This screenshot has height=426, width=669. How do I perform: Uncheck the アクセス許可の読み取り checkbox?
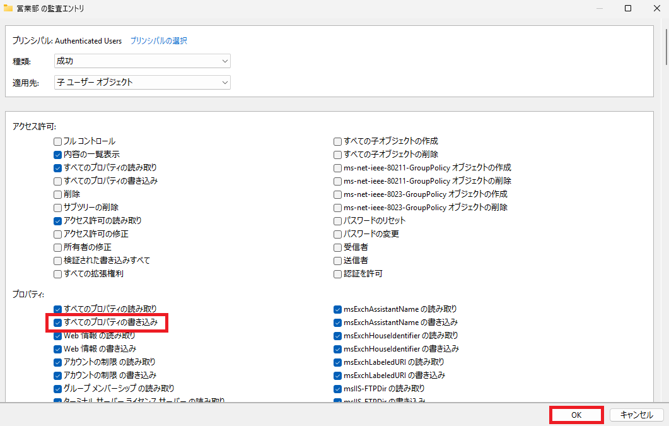click(57, 221)
